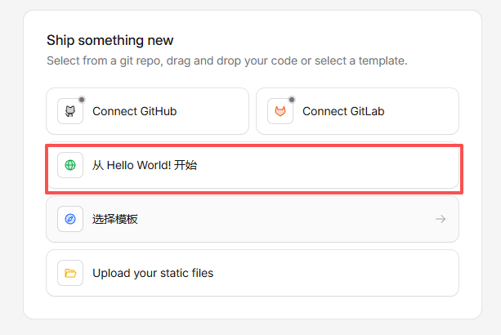
Task: Click the GitHub octocat icon
Action: (70, 111)
